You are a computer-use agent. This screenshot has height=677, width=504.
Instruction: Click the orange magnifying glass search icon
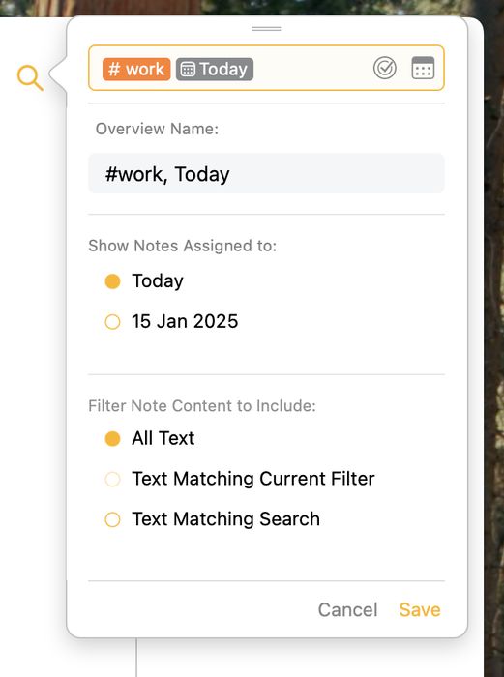(x=30, y=77)
